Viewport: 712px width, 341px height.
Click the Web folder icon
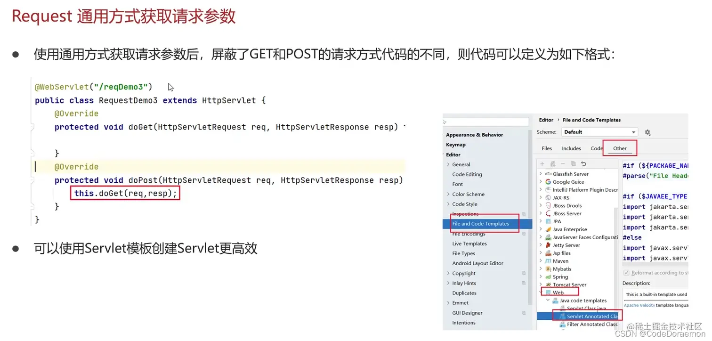click(x=548, y=292)
